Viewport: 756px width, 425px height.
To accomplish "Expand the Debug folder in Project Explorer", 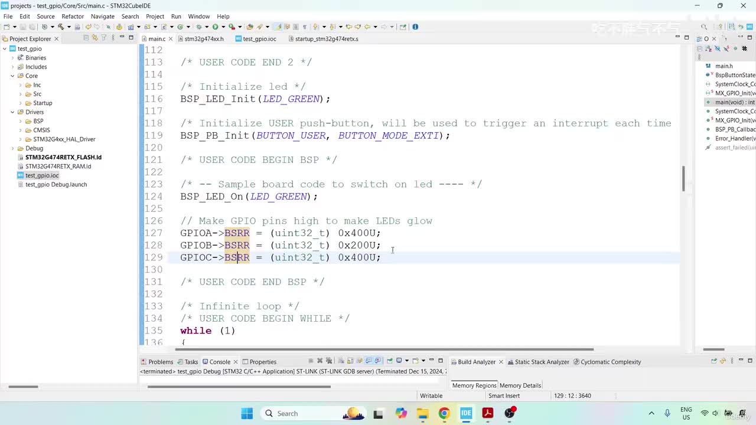I will point(13,148).
